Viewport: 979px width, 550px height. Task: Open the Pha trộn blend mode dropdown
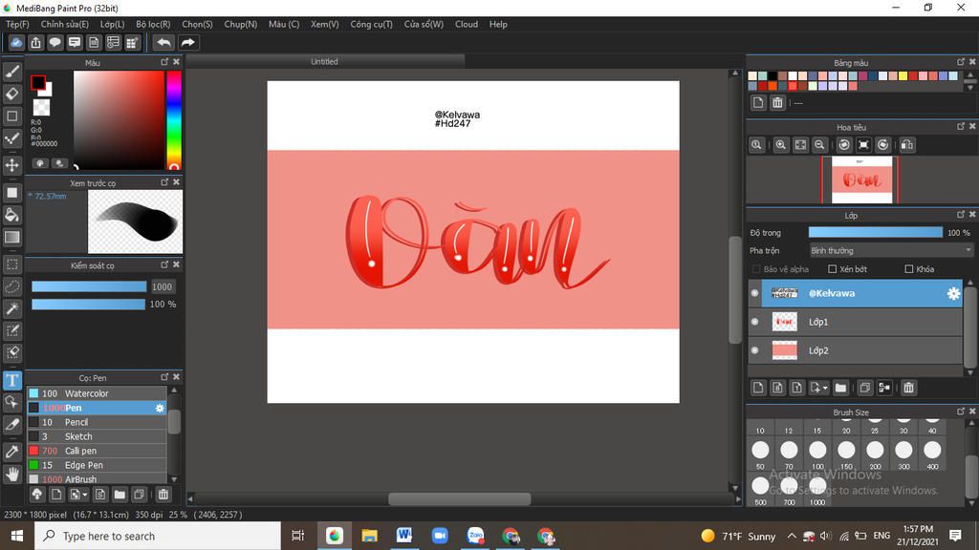[x=890, y=250]
